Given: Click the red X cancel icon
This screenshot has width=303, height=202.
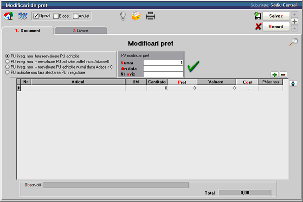Looking at the screenshot, I should pos(258,26).
